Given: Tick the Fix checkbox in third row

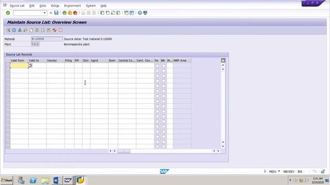Looking at the screenshot, I should [x=157, y=76].
